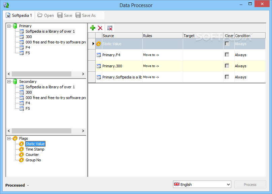Screen dimensions: 272x194
Task: Collapse the Flags tree node
Action: pyautogui.click(x=9, y=138)
